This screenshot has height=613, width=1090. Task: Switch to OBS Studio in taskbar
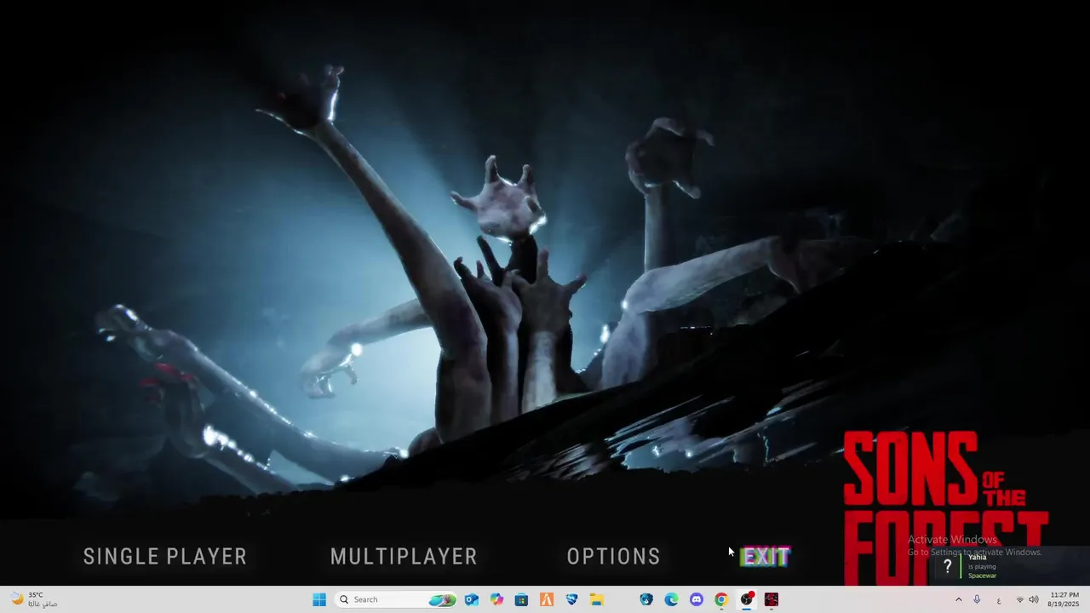(x=747, y=599)
